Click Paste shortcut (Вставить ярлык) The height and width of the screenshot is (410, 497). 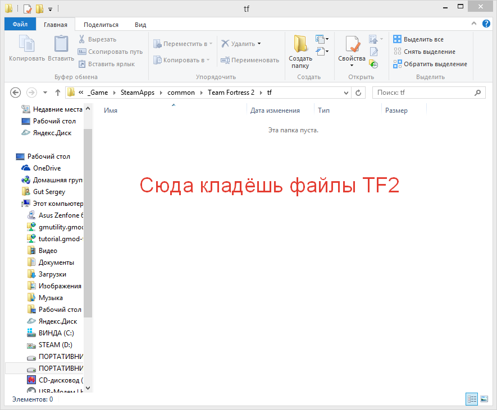click(x=107, y=64)
